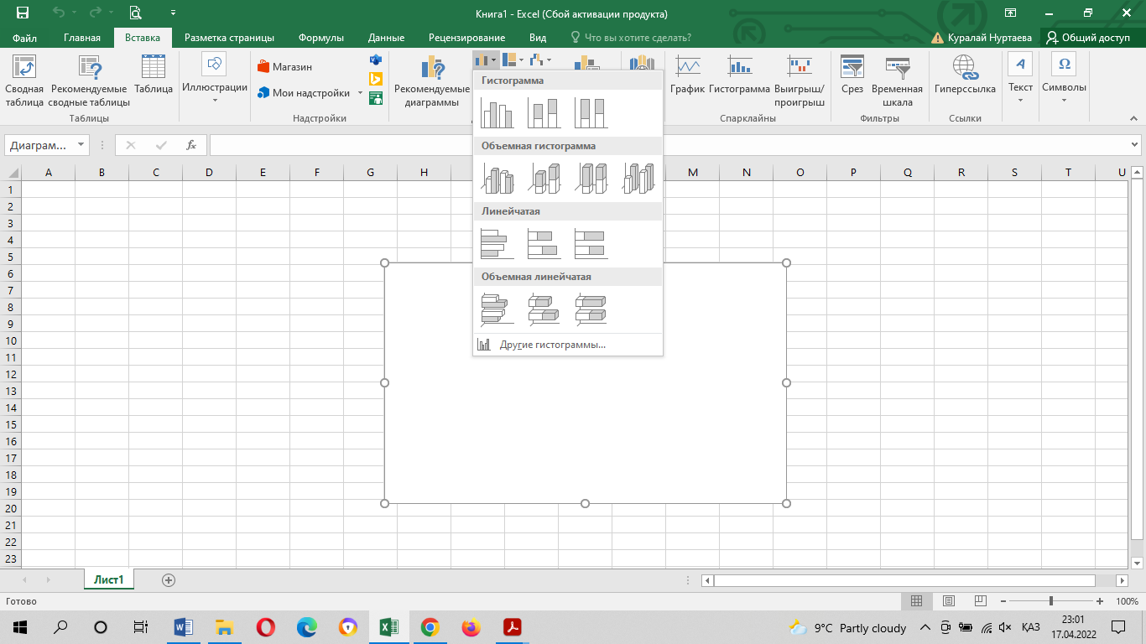The height and width of the screenshot is (644, 1146).
Task: Open the waterfall chart dropdown
Action: click(539, 60)
